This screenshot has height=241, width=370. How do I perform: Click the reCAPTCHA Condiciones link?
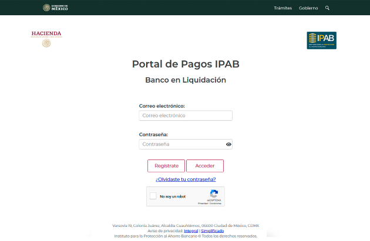coord(215,203)
